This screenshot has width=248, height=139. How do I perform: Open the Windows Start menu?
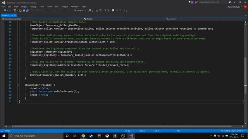pyautogui.click(x=4, y=136)
